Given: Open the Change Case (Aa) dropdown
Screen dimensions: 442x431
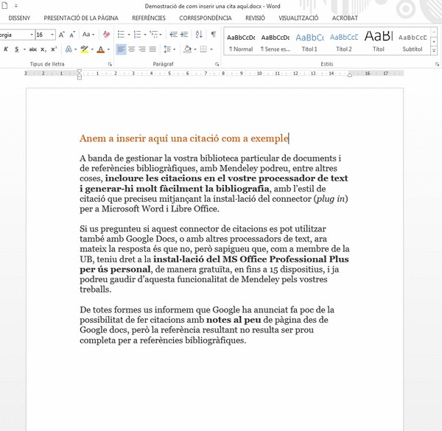Looking at the screenshot, I should pos(88,35).
